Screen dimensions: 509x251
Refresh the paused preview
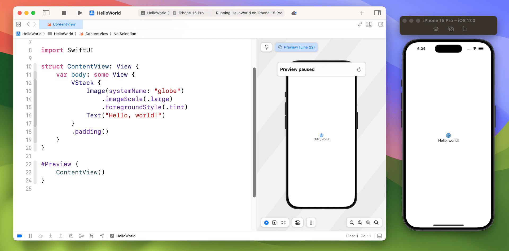coord(359,69)
